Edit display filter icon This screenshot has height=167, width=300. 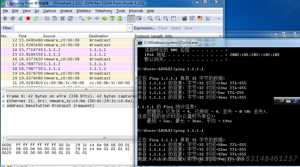(192, 18)
